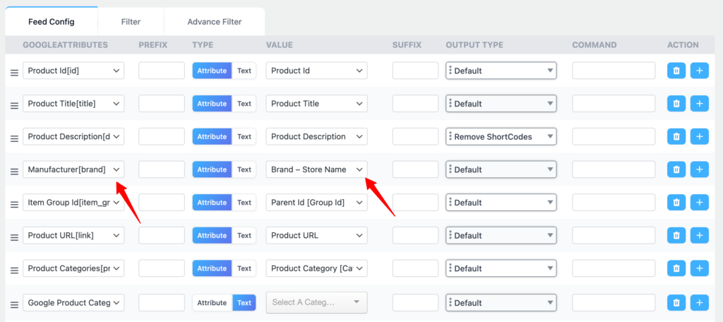The height and width of the screenshot is (322, 723).
Task: Expand the Manufacturer[brand] attribute dropdown
Action: [x=73, y=169]
